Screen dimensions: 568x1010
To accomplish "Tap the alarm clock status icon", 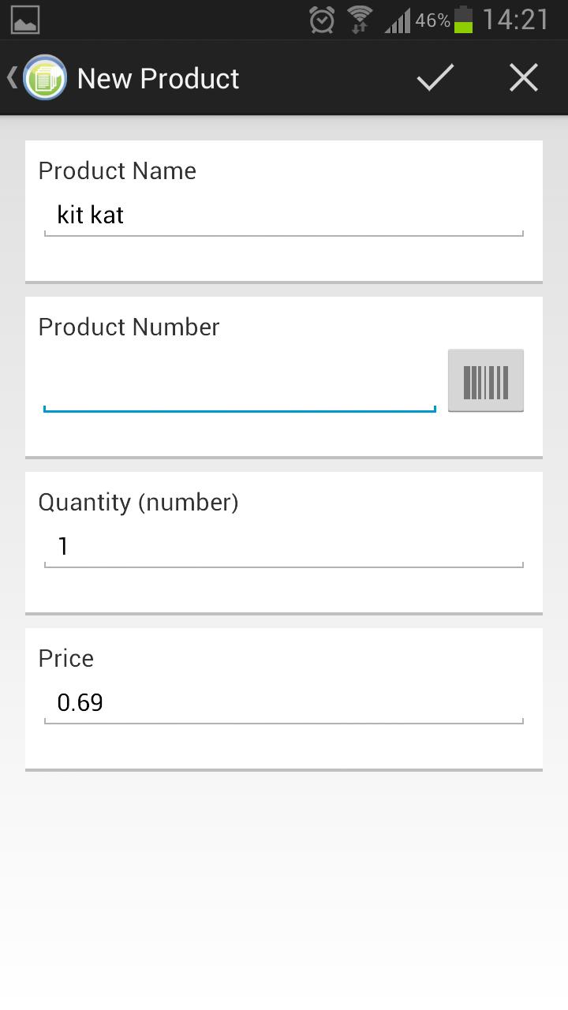I will (x=322, y=20).
